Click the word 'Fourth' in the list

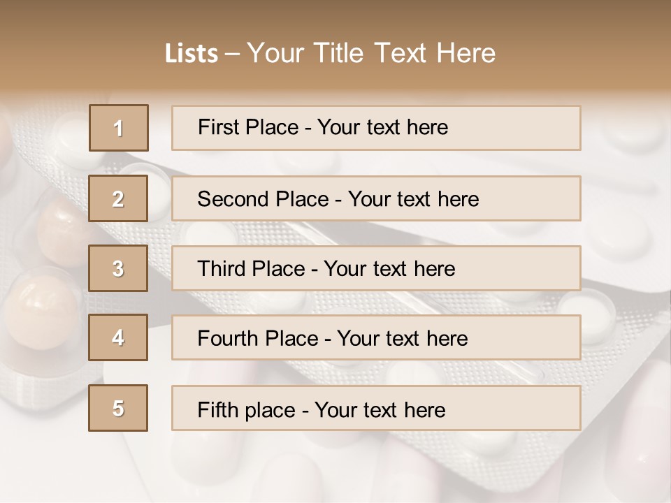coord(229,339)
